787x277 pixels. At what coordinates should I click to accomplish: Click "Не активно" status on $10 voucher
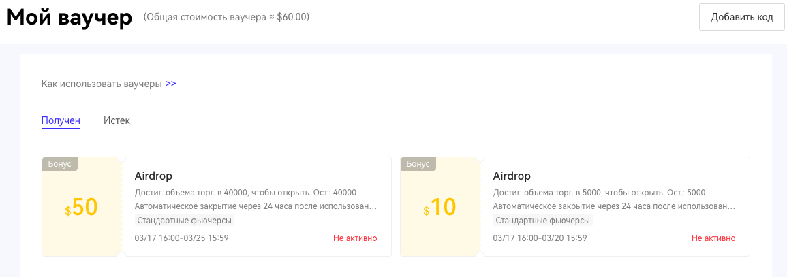713,238
